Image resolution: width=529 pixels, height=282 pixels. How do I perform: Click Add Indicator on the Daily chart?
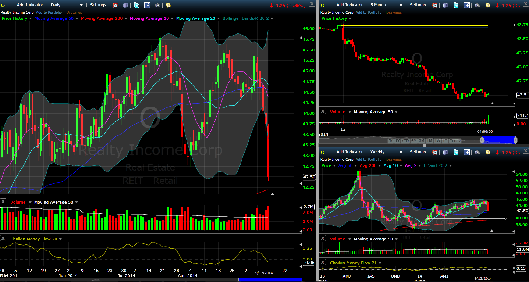coord(30,5)
